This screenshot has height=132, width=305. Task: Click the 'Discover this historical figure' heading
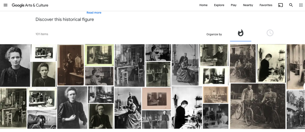click(65, 19)
